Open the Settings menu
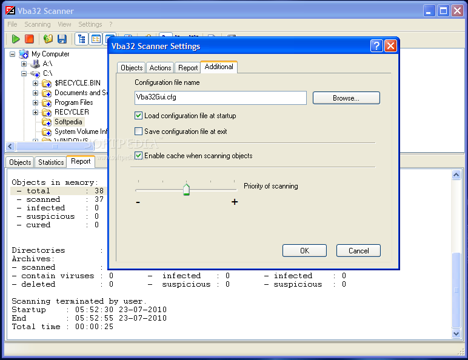Viewport: 468px width, 360px height. tap(90, 24)
